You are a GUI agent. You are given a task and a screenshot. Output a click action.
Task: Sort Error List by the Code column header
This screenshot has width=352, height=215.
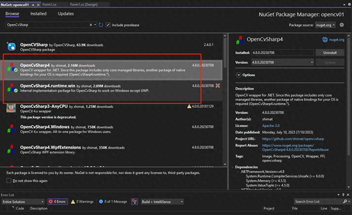coord(20,208)
